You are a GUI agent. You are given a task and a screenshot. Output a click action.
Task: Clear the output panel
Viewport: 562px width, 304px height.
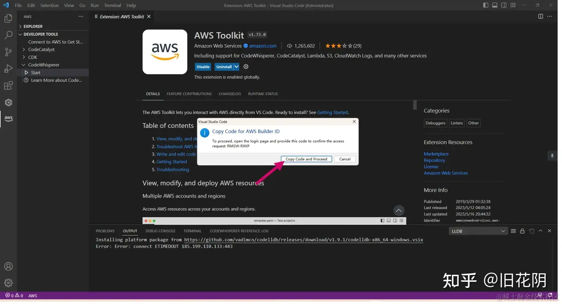(x=513, y=231)
